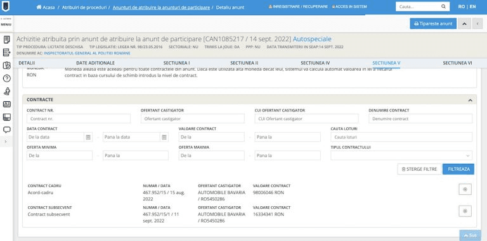The height and width of the screenshot is (241, 487).
Task: Select the value 16334341 RON
Action: click(x=268, y=214)
